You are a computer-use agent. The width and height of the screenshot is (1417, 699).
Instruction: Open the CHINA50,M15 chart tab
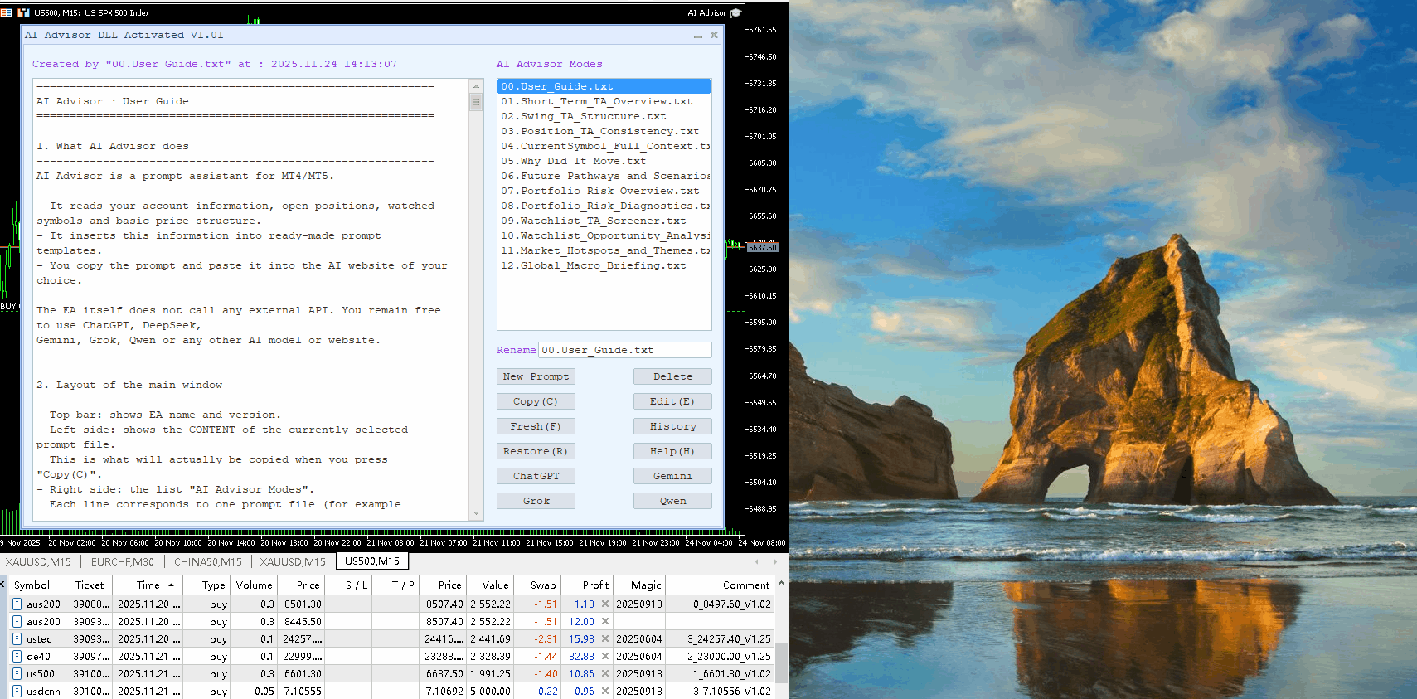[208, 562]
